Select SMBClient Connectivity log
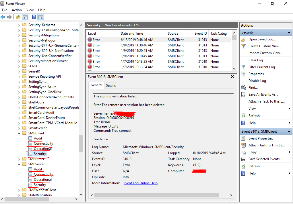 pos(43,144)
